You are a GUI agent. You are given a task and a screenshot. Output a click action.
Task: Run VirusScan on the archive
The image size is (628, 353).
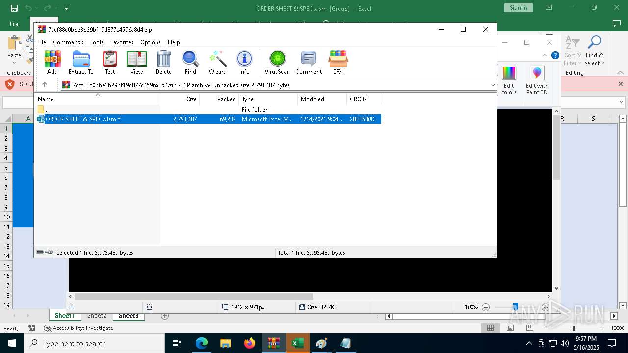277,63
